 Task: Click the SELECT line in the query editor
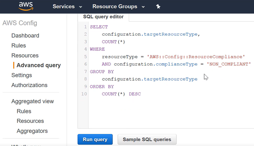click(x=99, y=27)
